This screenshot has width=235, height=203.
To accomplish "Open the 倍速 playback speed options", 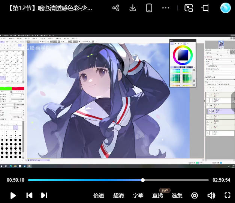I will click(x=99, y=195).
